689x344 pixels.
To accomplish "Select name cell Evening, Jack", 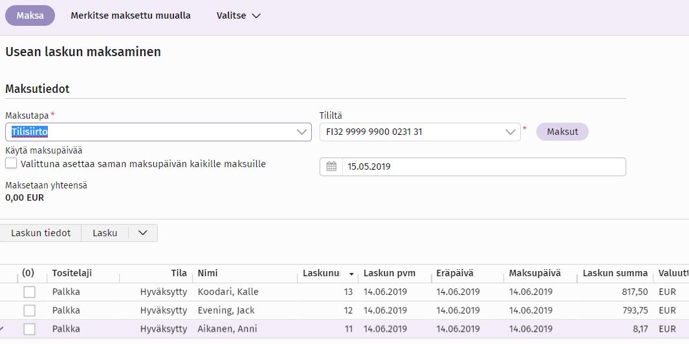I will point(226,310).
